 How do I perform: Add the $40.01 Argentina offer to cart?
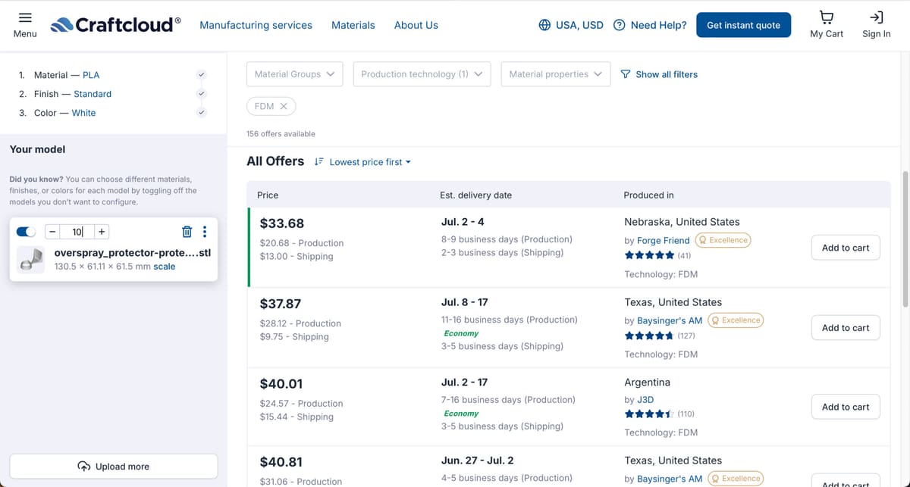click(x=846, y=407)
